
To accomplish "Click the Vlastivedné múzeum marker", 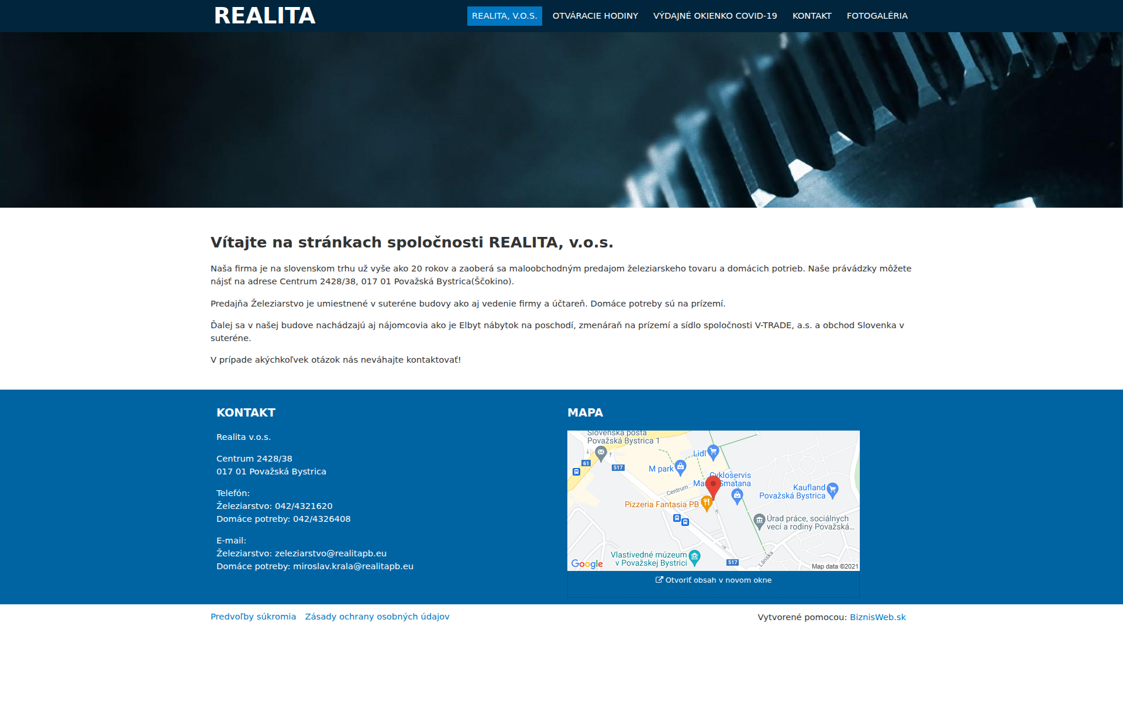I will tap(695, 557).
